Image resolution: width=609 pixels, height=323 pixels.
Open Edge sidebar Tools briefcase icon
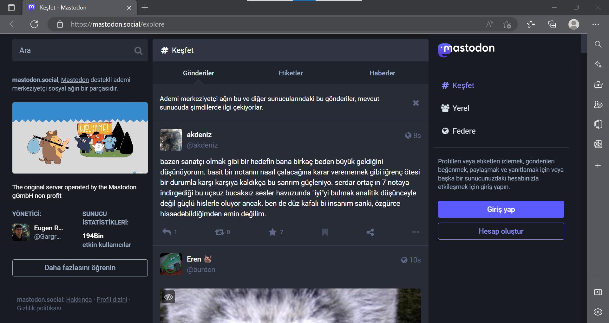[598, 85]
